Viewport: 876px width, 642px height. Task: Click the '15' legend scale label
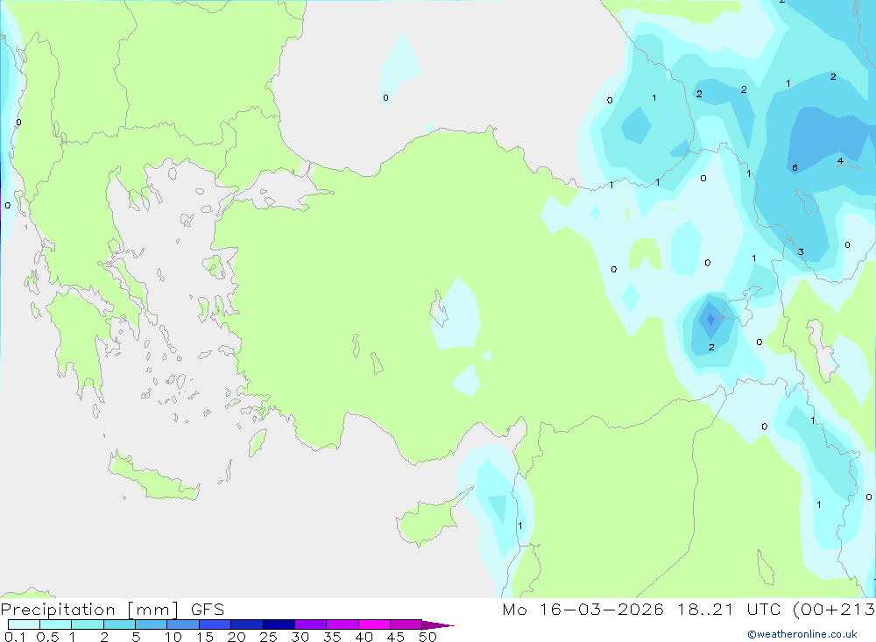click(204, 637)
